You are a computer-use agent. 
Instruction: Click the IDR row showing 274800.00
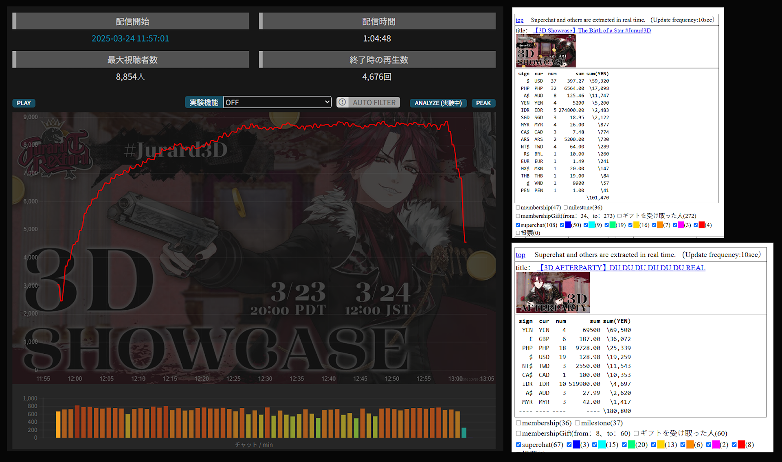(x=564, y=110)
